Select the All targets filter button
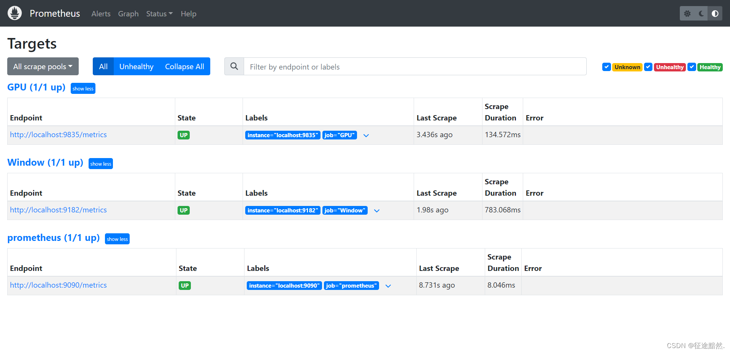Image resolution: width=730 pixels, height=353 pixels. pyautogui.click(x=103, y=66)
